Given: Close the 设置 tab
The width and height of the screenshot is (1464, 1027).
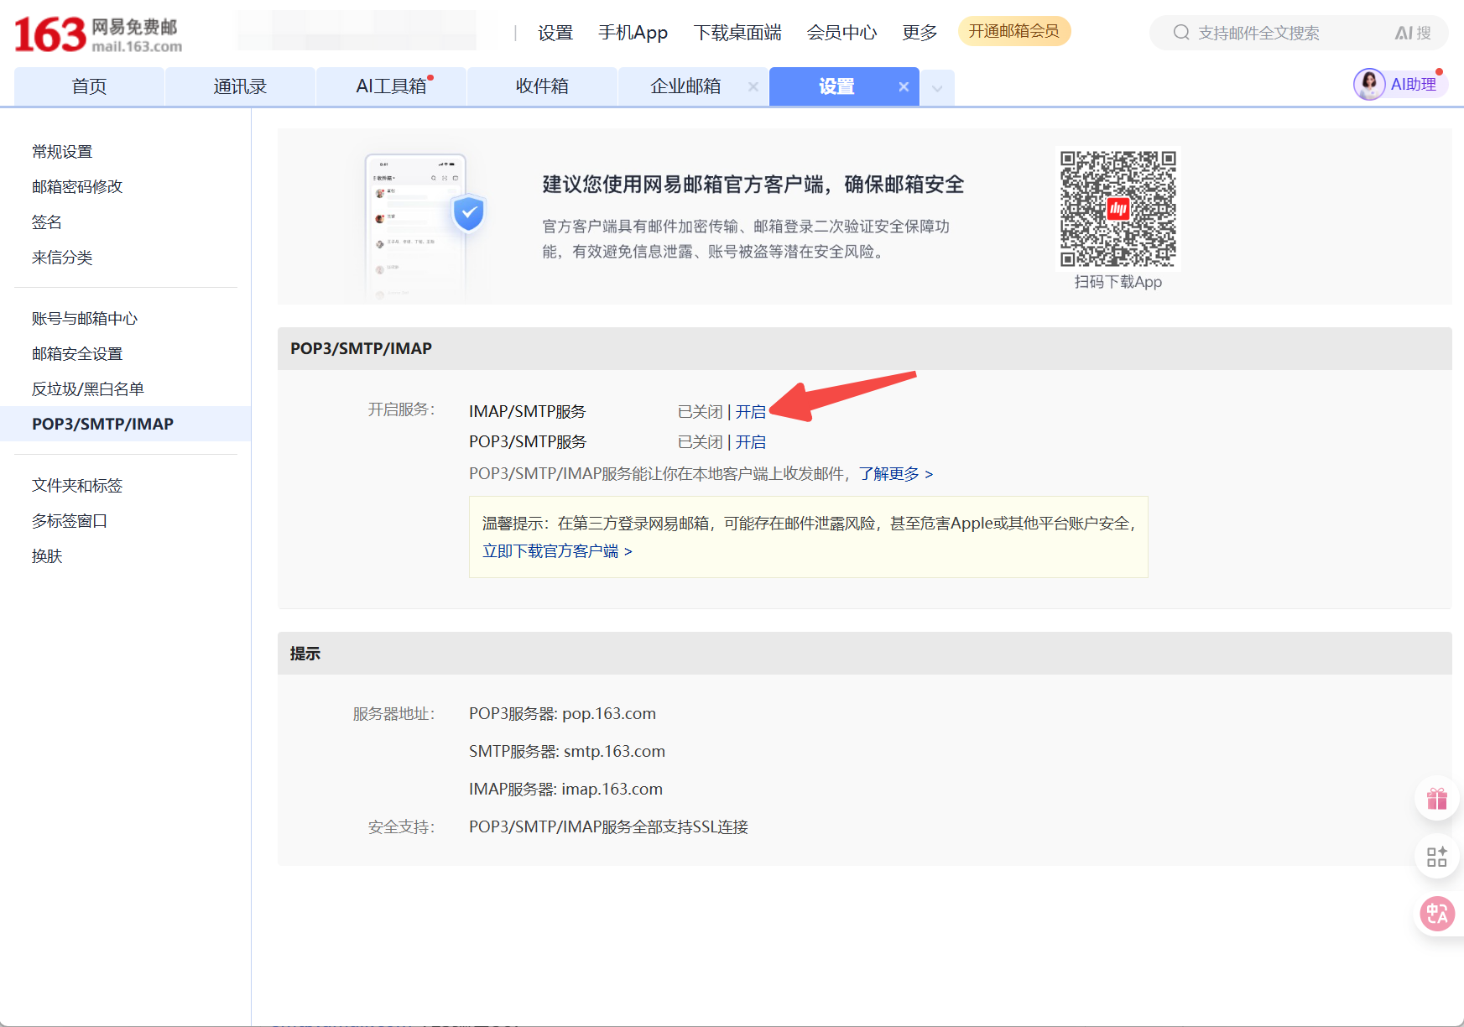Looking at the screenshot, I should click(x=904, y=86).
